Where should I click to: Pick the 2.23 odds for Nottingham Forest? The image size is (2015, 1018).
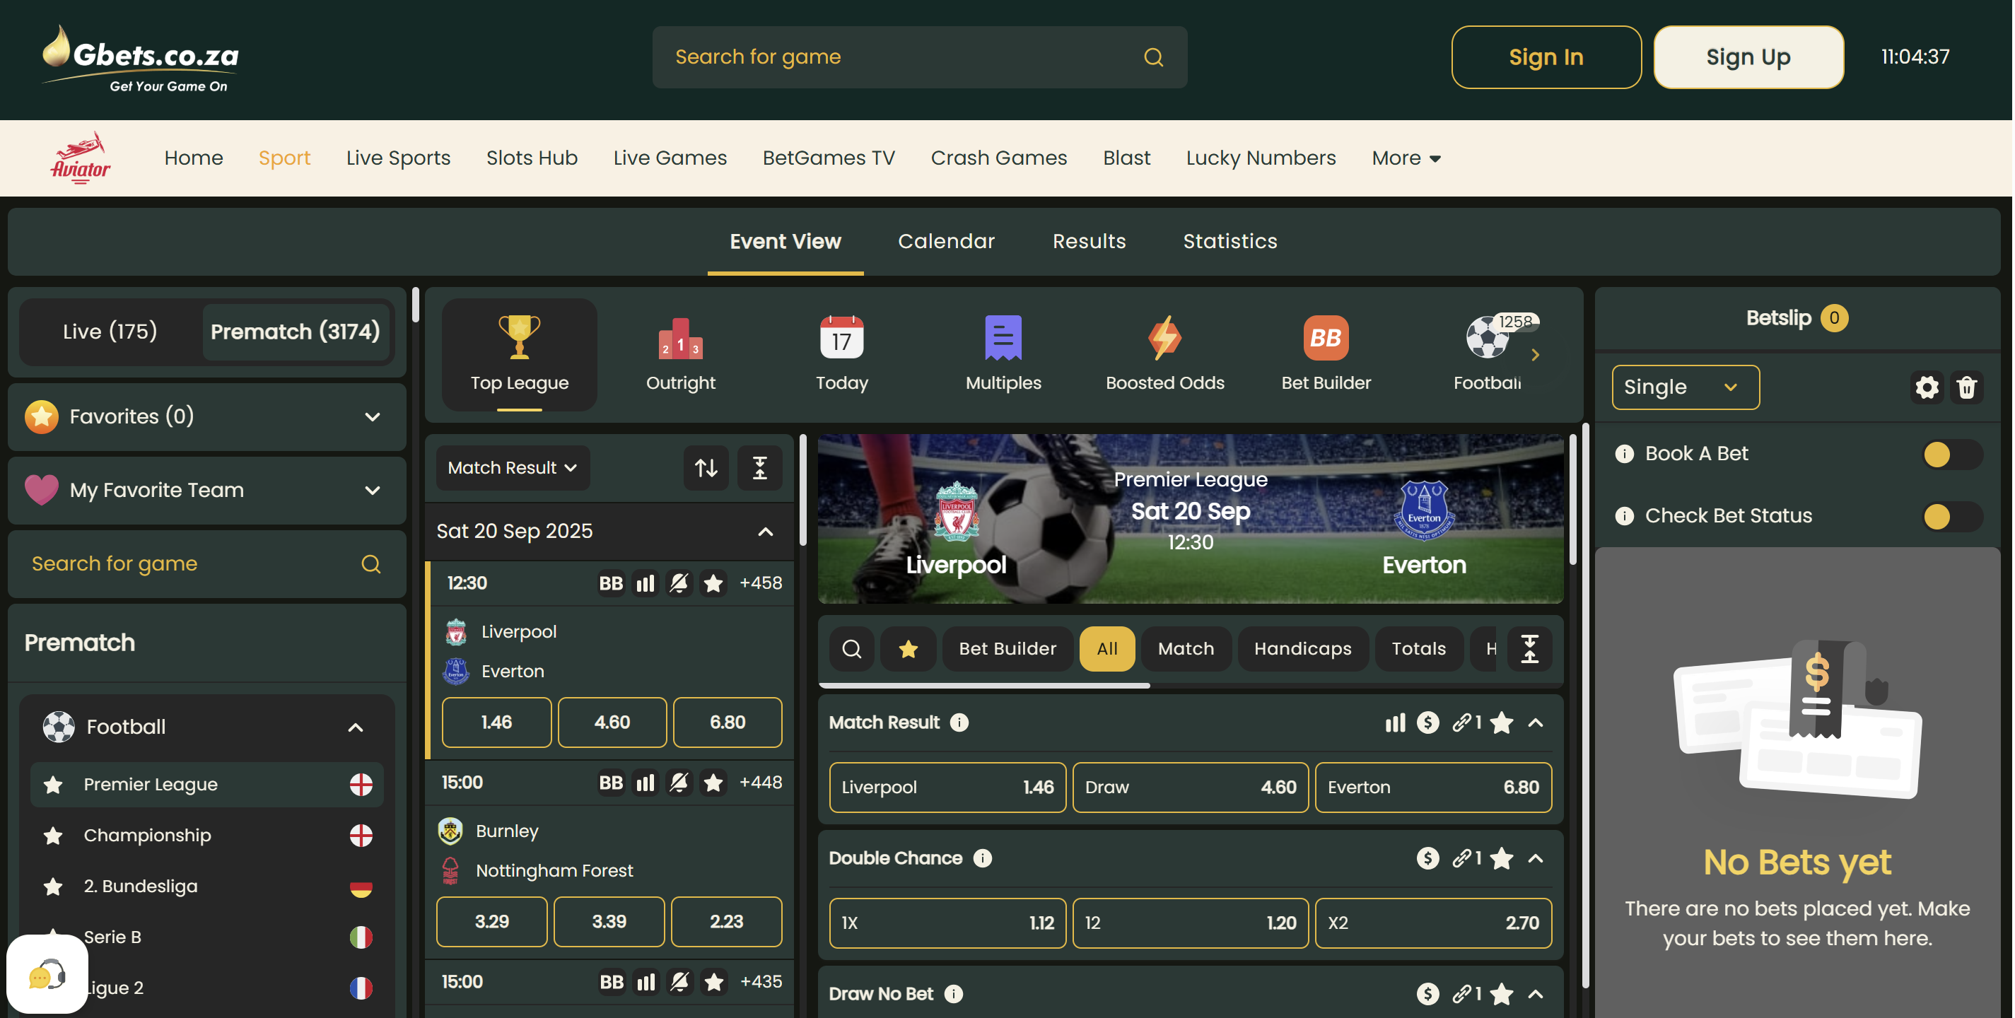[726, 922]
